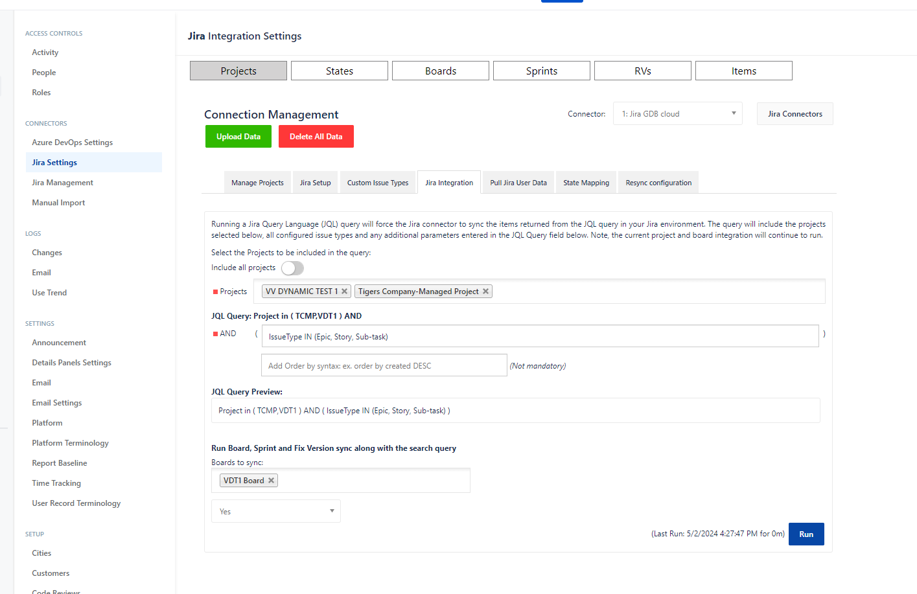Screen dimensions: 917x594
Task: Click the green Upload Data button
Action: [238, 137]
